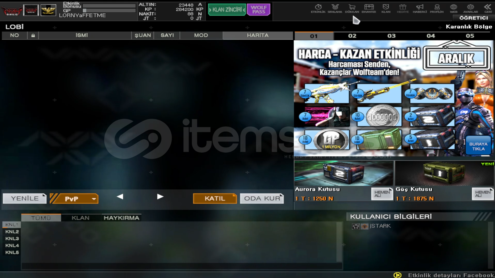Screen dimensions: 495x278
Task: Click the Etkinlik Bonusu progress bar
Action: coord(109,6)
